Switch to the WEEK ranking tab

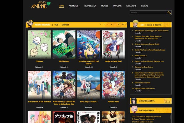[x=149, y=25]
